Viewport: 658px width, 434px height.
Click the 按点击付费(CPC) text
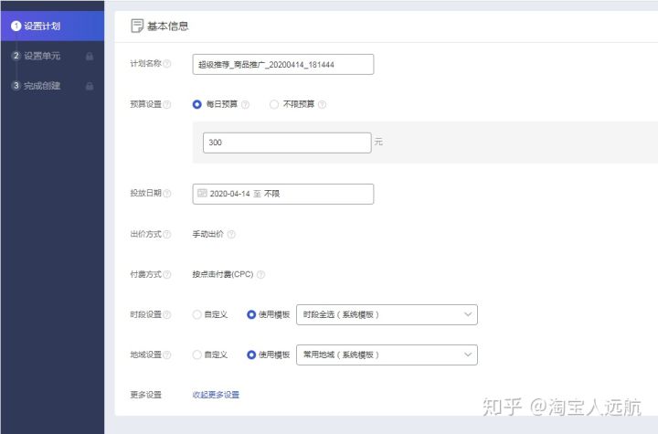click(x=223, y=274)
